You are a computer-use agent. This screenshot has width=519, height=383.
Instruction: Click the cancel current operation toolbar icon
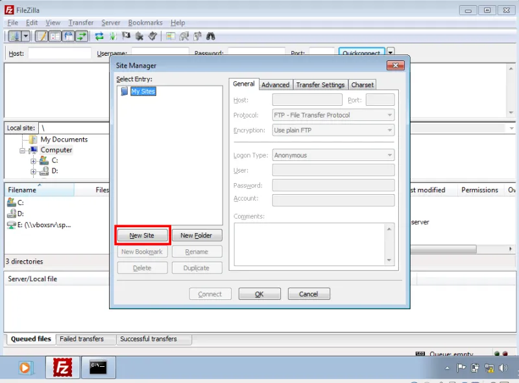(x=126, y=36)
